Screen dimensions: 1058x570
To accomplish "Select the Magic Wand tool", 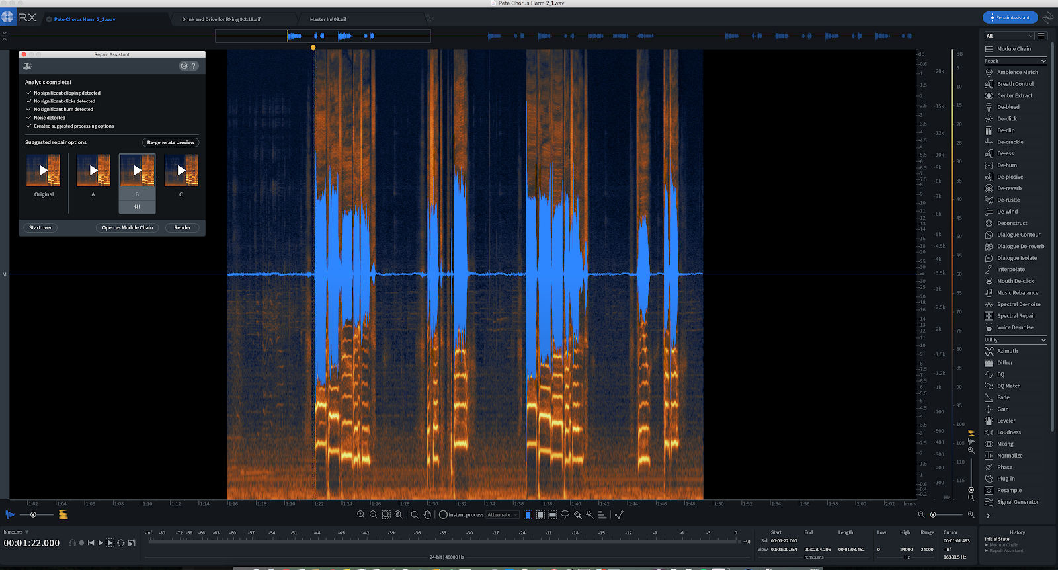I will pyautogui.click(x=590, y=514).
